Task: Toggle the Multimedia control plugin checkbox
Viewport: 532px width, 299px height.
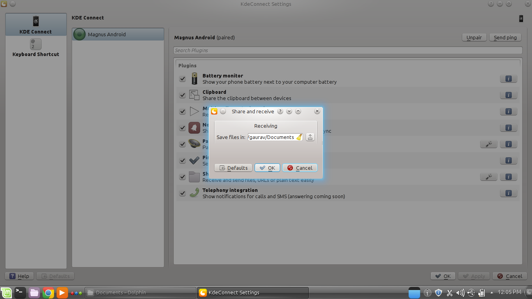Action: point(182,111)
